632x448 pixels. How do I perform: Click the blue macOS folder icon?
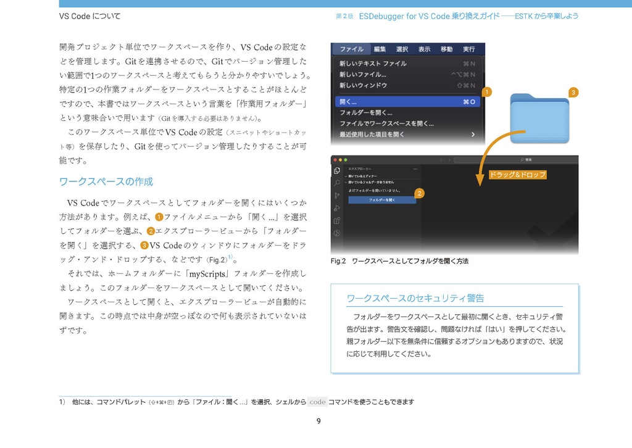[539, 117]
